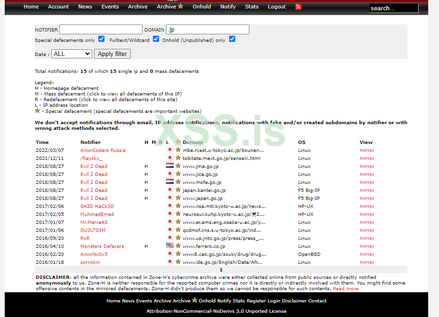Screen dimensions: 439x317
Task: Click the Japan flag in the mbe.rcast.u-tokyo.ac.jp row
Action: point(170,150)
